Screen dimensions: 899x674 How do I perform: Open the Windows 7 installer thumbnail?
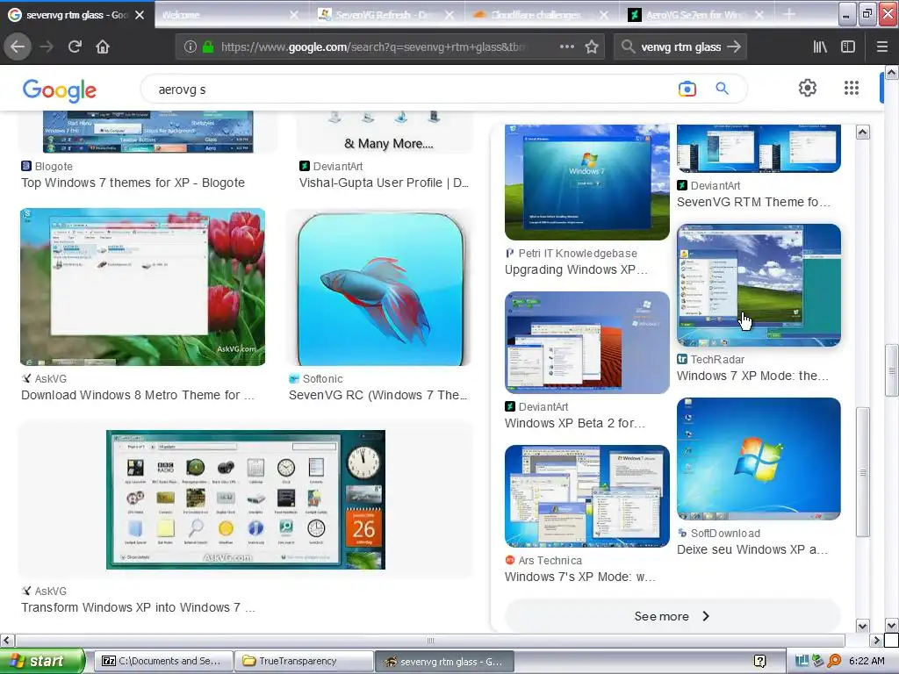coord(587,183)
